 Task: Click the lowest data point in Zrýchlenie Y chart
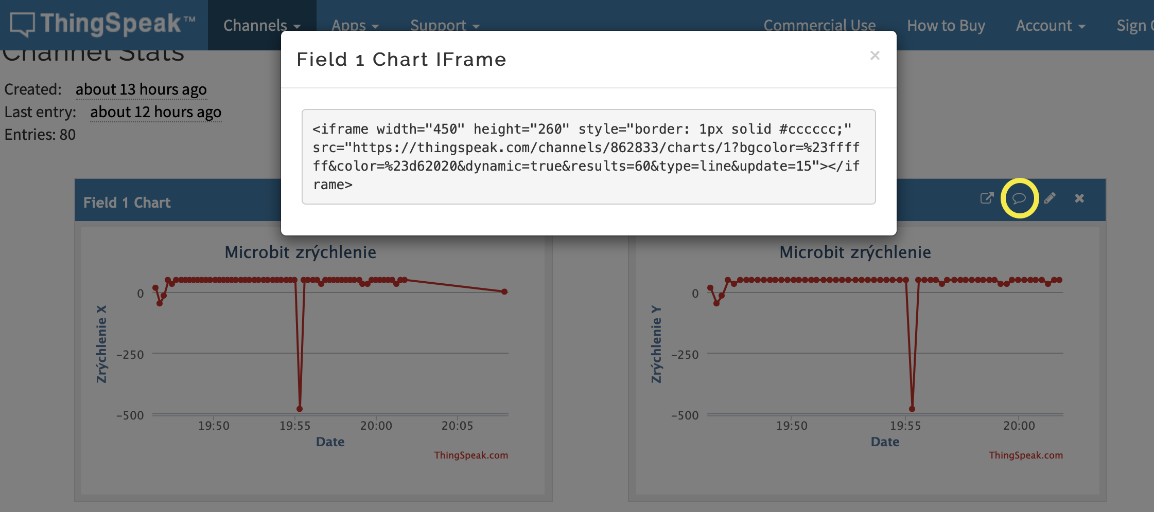tap(912, 409)
